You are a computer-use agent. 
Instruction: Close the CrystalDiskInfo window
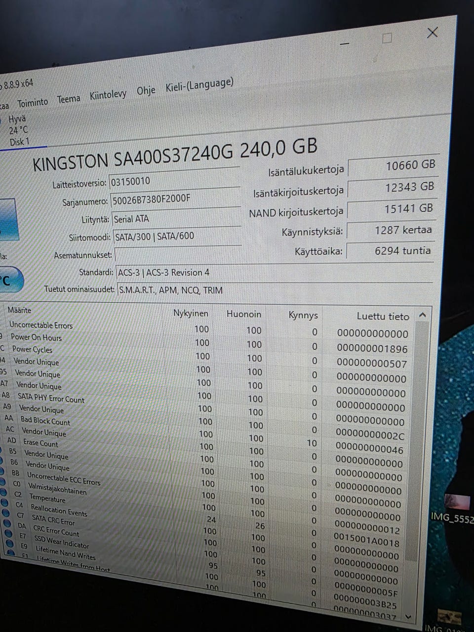432,33
